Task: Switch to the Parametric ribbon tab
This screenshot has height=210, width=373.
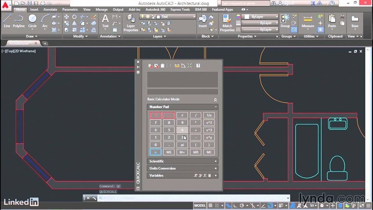Action: (x=70, y=10)
